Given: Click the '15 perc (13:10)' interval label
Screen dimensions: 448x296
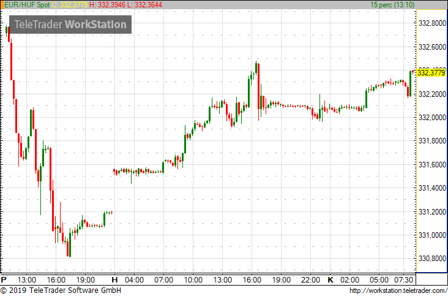Looking at the screenshot, I should (392, 5).
